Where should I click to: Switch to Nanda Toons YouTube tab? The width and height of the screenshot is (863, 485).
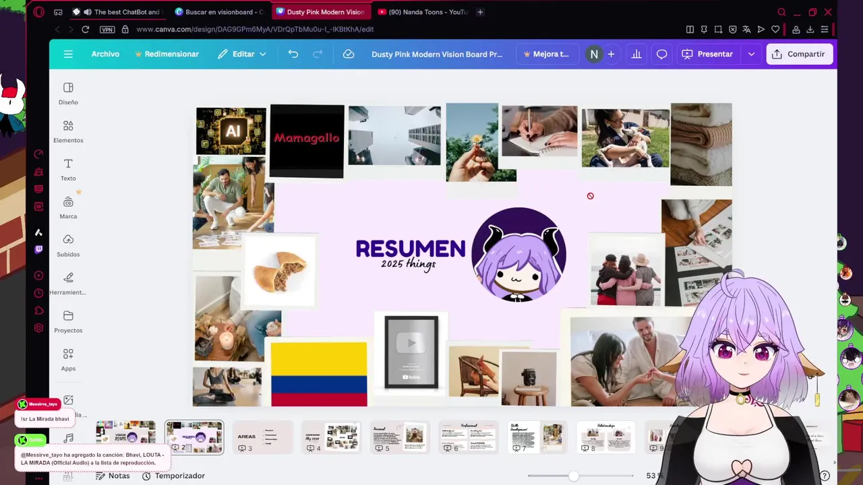(423, 11)
